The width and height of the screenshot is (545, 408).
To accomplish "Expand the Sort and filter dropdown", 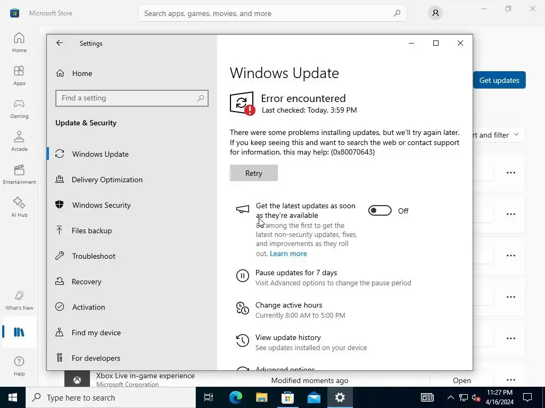I will click(498, 135).
